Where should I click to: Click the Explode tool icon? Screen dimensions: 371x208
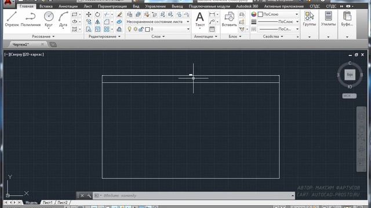coord(119,22)
